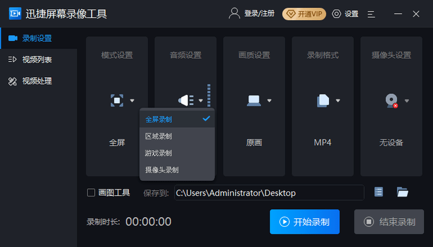Expand the recording format dropdown arrow
The height and width of the screenshot is (247, 433).
(338, 101)
